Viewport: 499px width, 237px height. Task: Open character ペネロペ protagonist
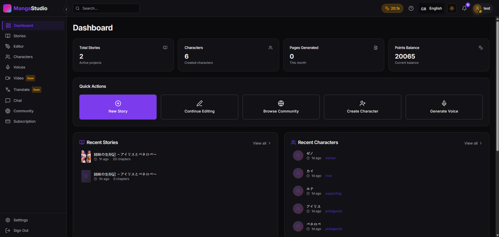click(x=387, y=226)
